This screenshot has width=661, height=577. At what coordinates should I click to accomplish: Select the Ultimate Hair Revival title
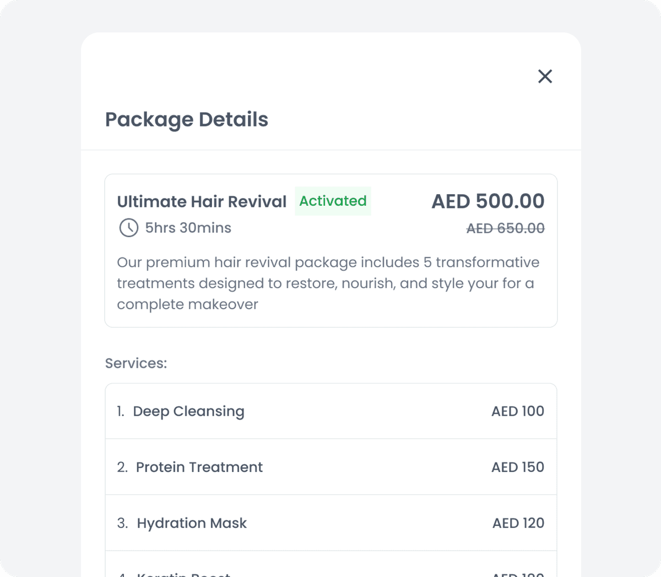pyautogui.click(x=201, y=201)
